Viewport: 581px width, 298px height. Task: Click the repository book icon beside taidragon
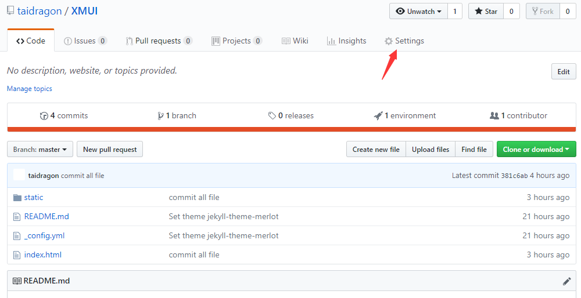coord(10,10)
